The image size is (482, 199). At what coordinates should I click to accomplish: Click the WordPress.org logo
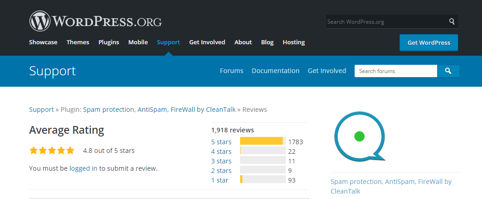[96, 21]
